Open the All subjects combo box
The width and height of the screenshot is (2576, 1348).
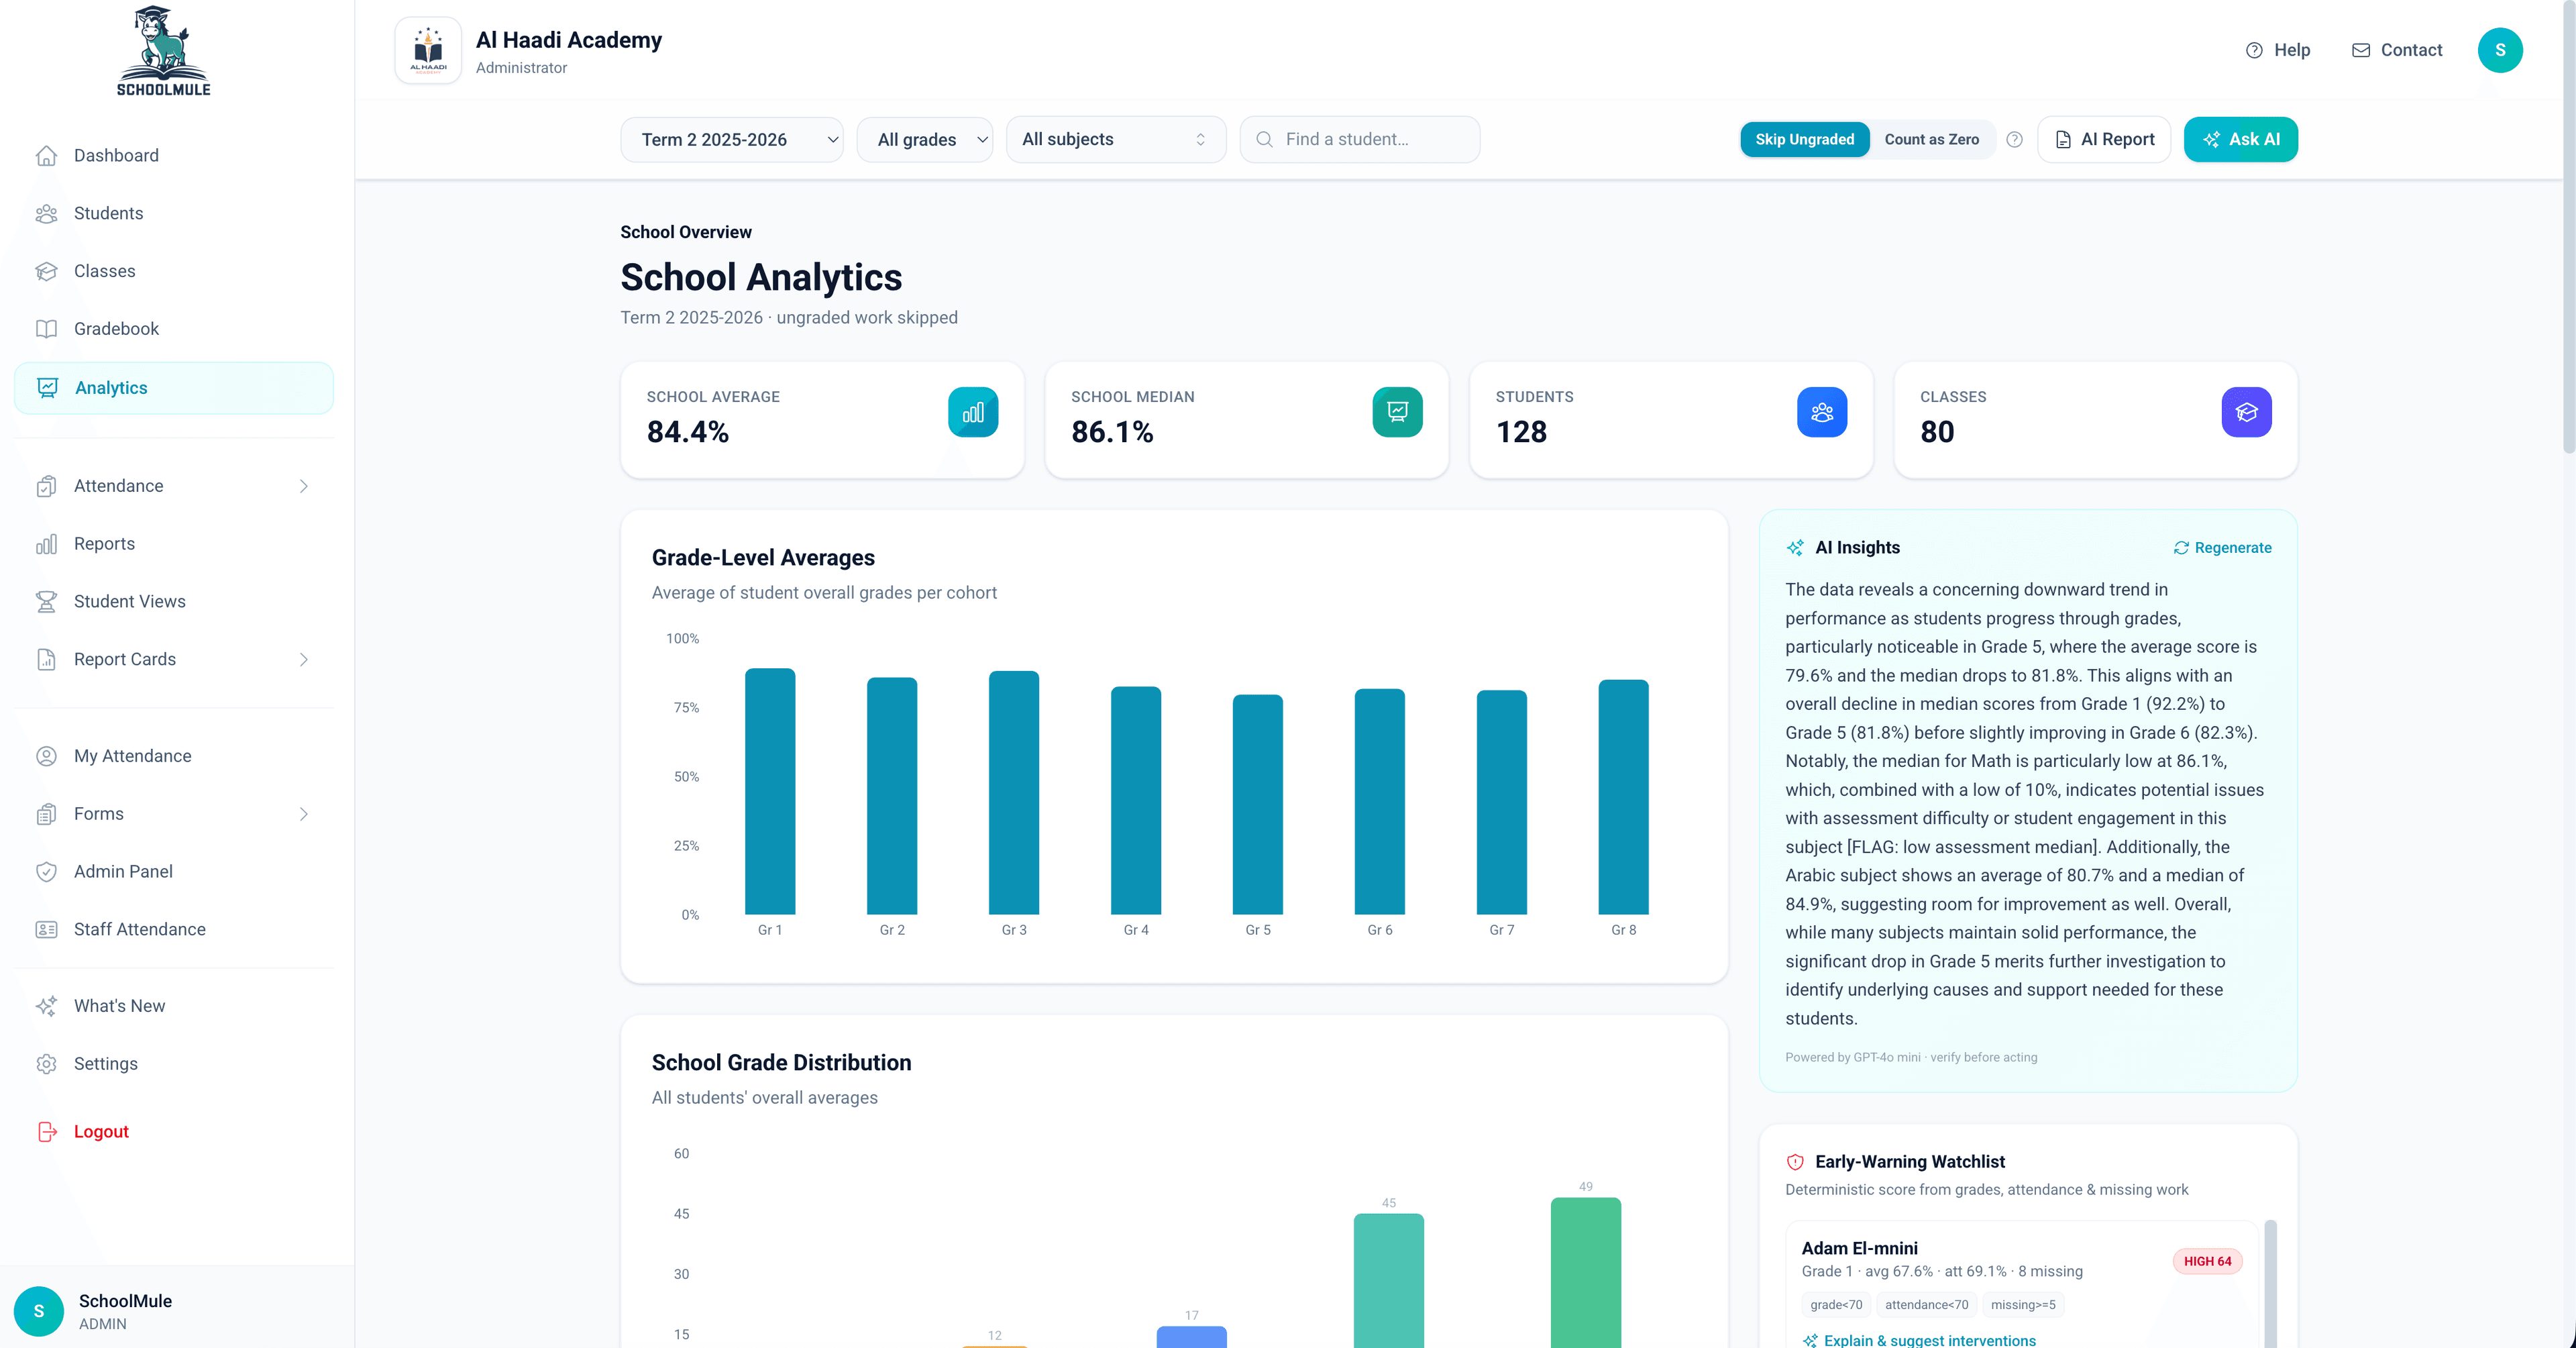(x=1116, y=139)
